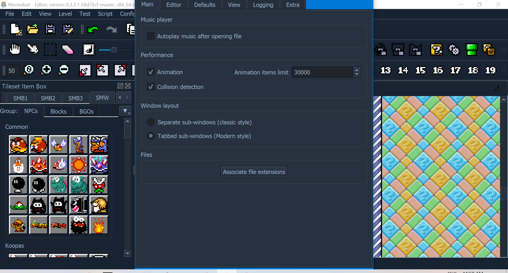Reset zoom with the magnifier icon

click(x=29, y=70)
